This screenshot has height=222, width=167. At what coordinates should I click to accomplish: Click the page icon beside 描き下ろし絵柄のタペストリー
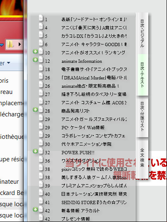tap(41, 93)
